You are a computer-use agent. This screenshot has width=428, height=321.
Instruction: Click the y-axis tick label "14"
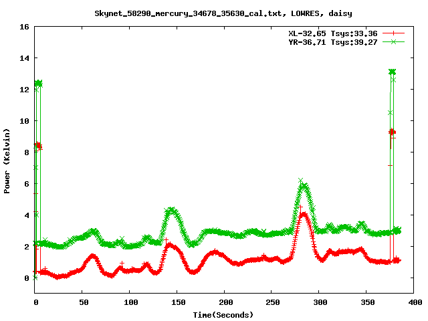pyautogui.click(x=24, y=58)
